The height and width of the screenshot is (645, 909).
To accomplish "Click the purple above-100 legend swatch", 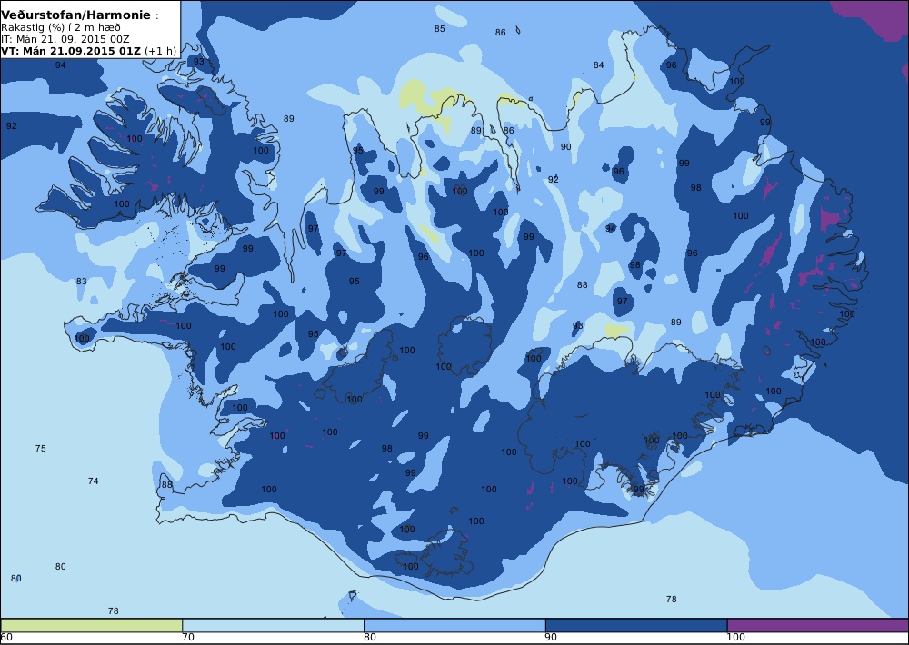I will pos(818,625).
